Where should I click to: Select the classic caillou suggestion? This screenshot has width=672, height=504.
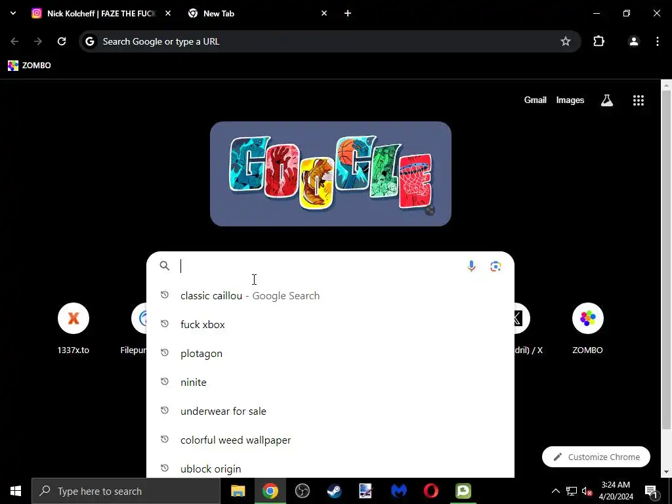point(330,296)
